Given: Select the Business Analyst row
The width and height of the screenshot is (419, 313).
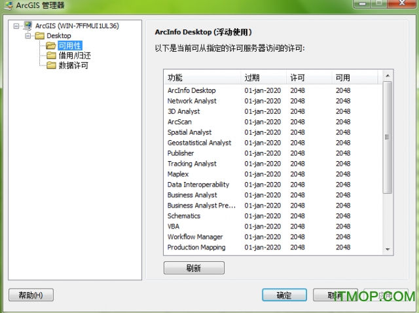Looking at the screenshot, I should (272, 195).
